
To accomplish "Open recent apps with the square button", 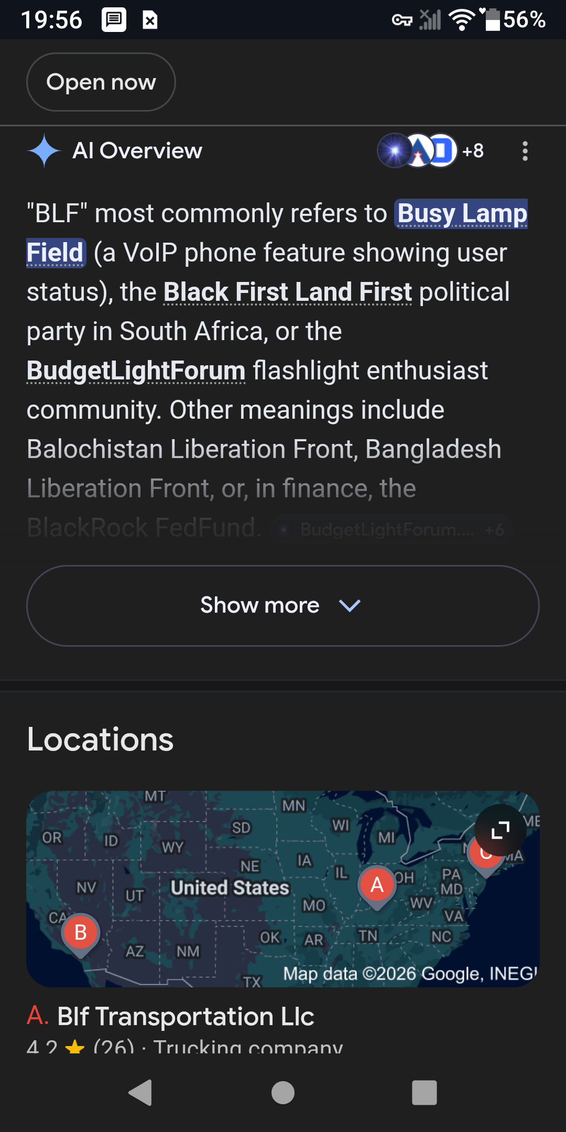I will pyautogui.click(x=424, y=1093).
